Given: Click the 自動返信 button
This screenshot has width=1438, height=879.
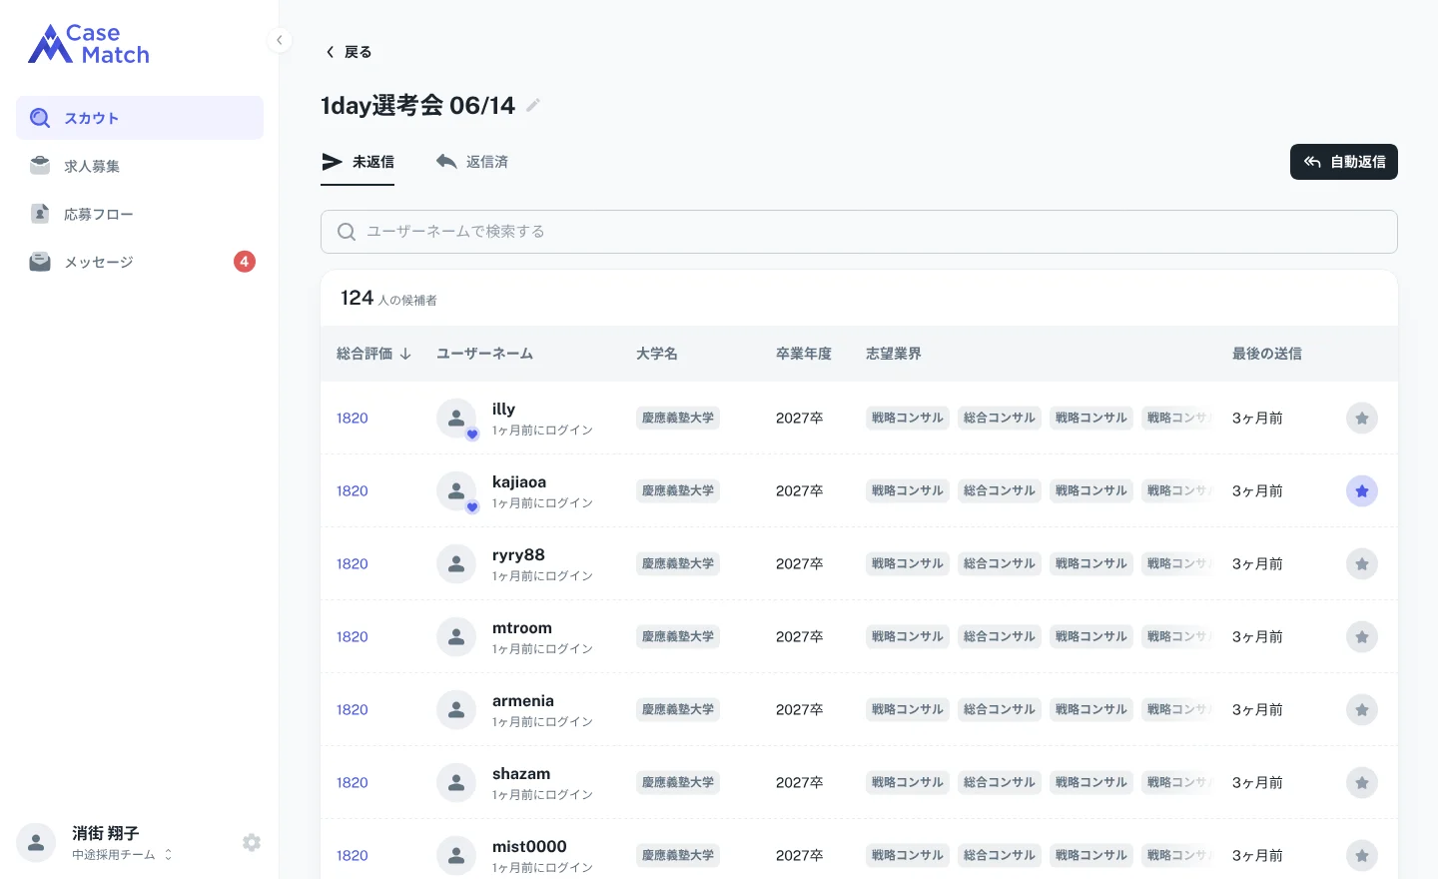Looking at the screenshot, I should click(x=1344, y=162).
